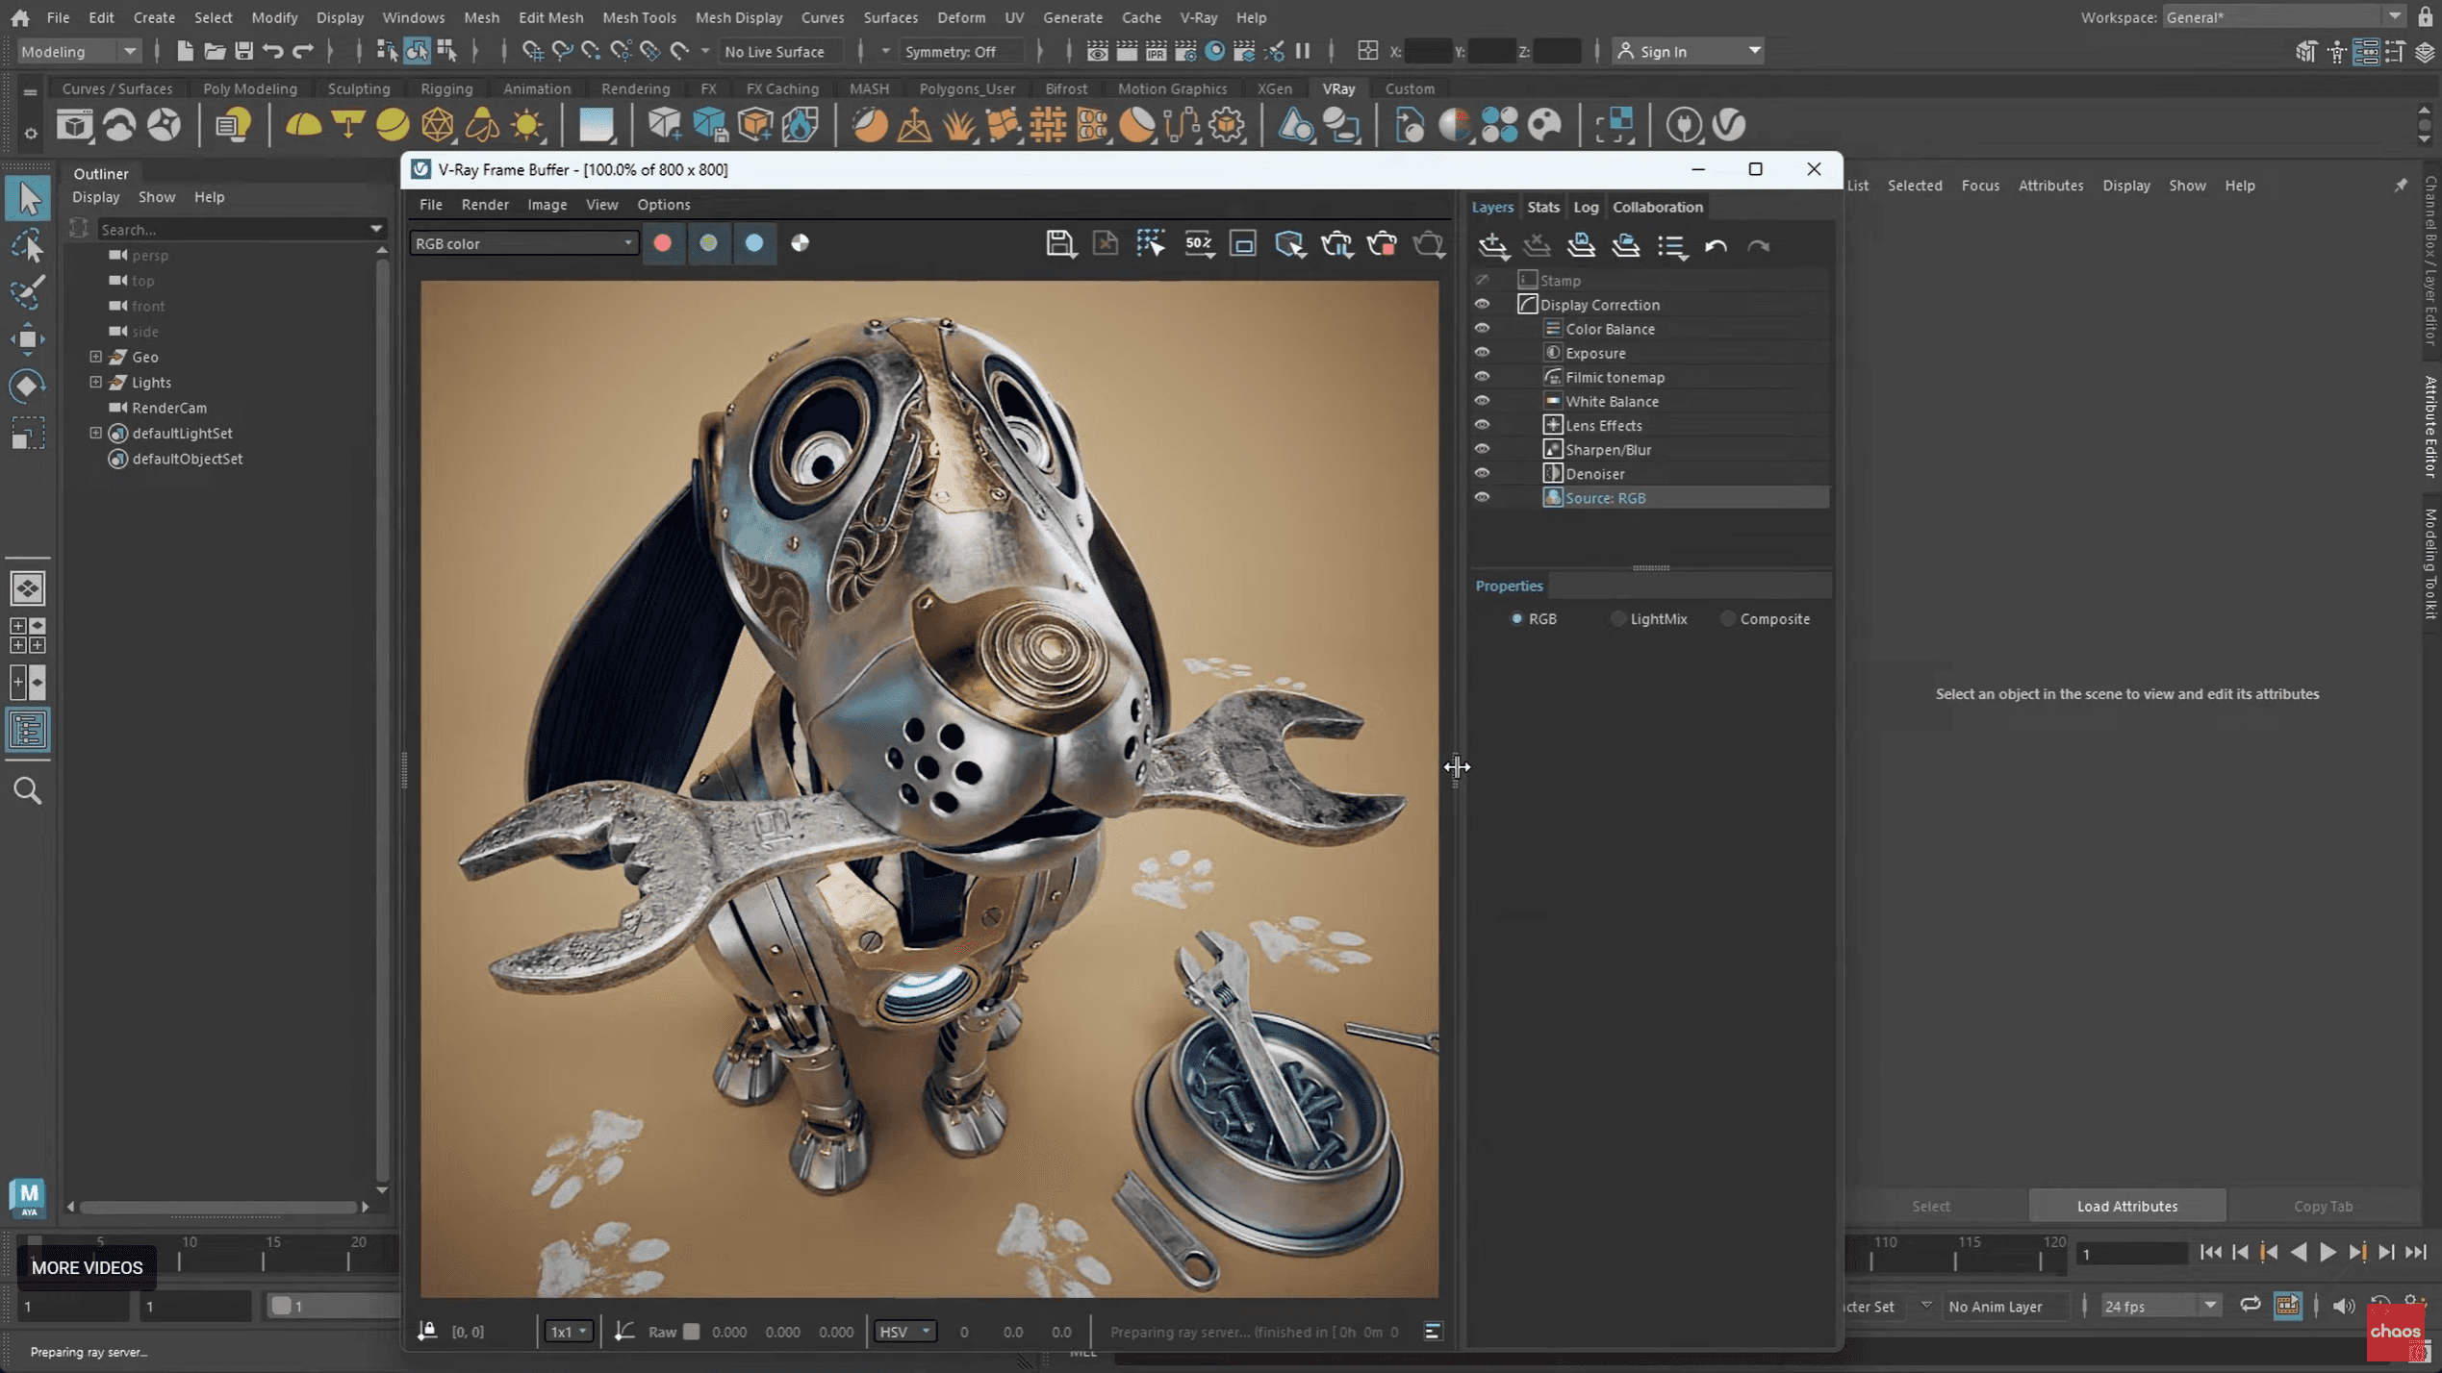Click the Load Attributes button
The width and height of the screenshot is (2442, 1373).
tap(2126, 1206)
